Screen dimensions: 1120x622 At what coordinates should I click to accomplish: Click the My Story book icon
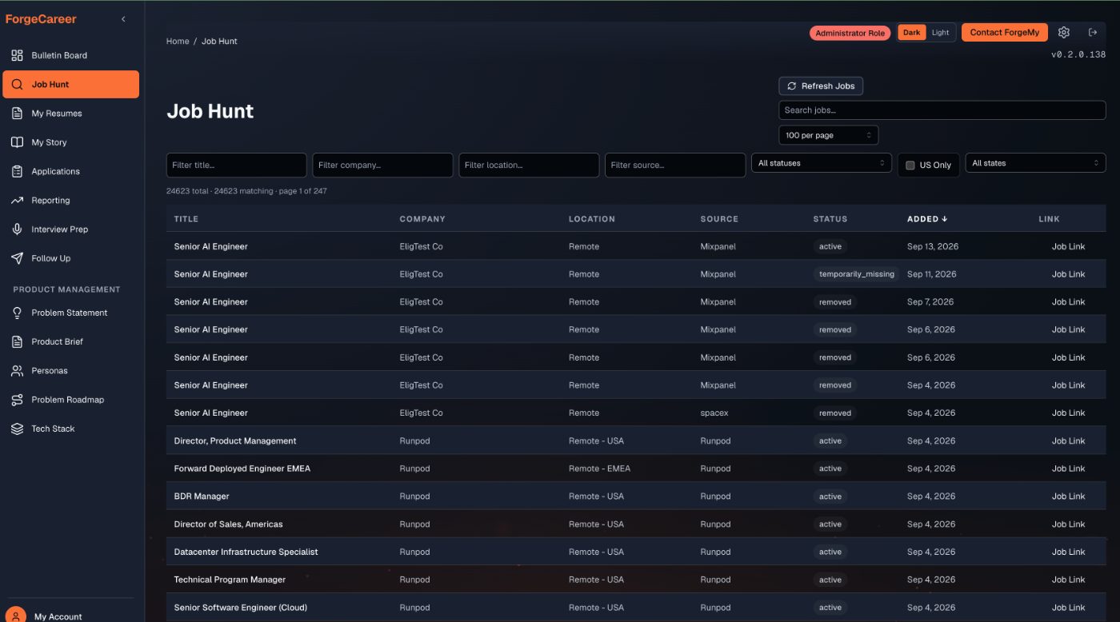tap(17, 142)
